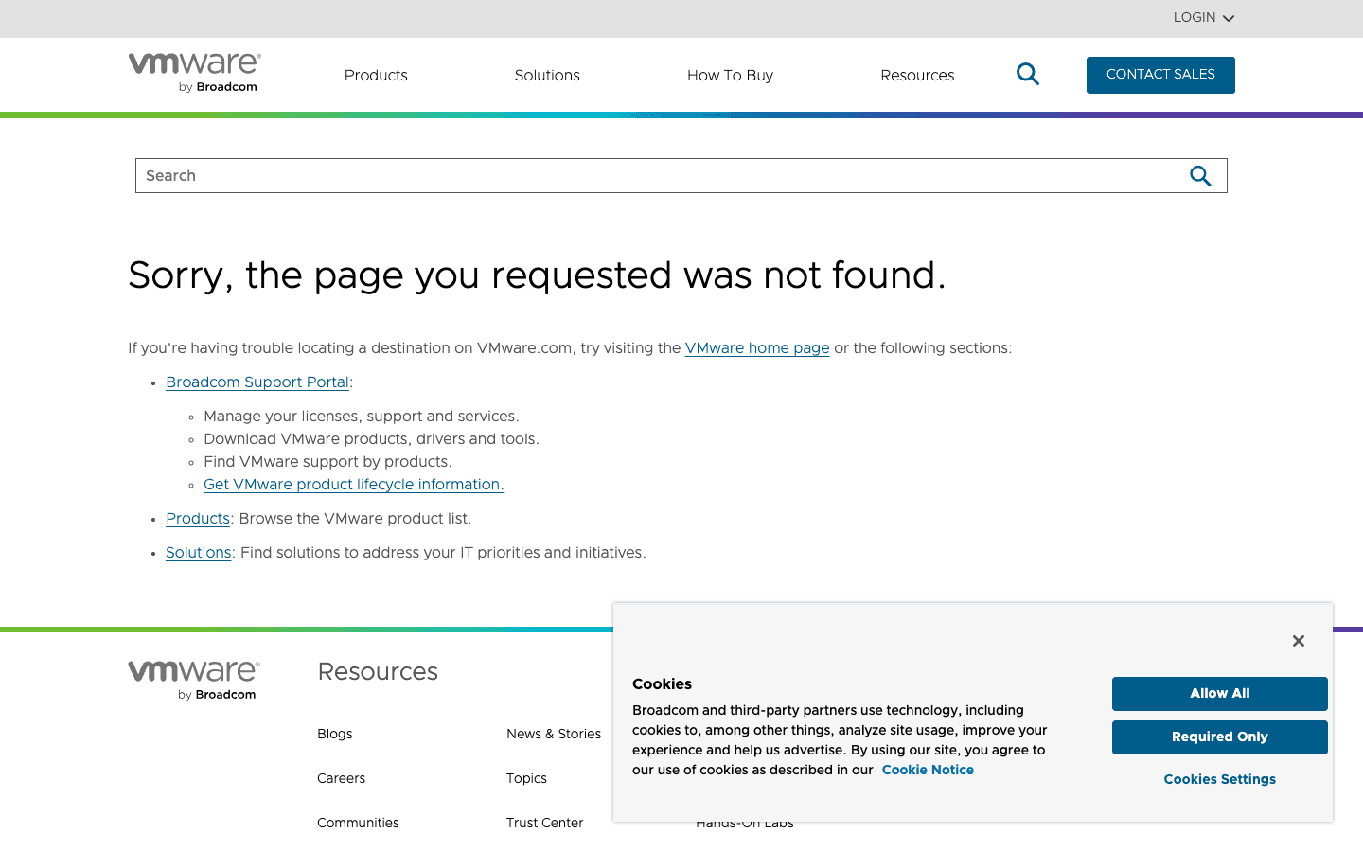
Task: Click 'Manage your licenses, support and services.' text
Action: 362,417
